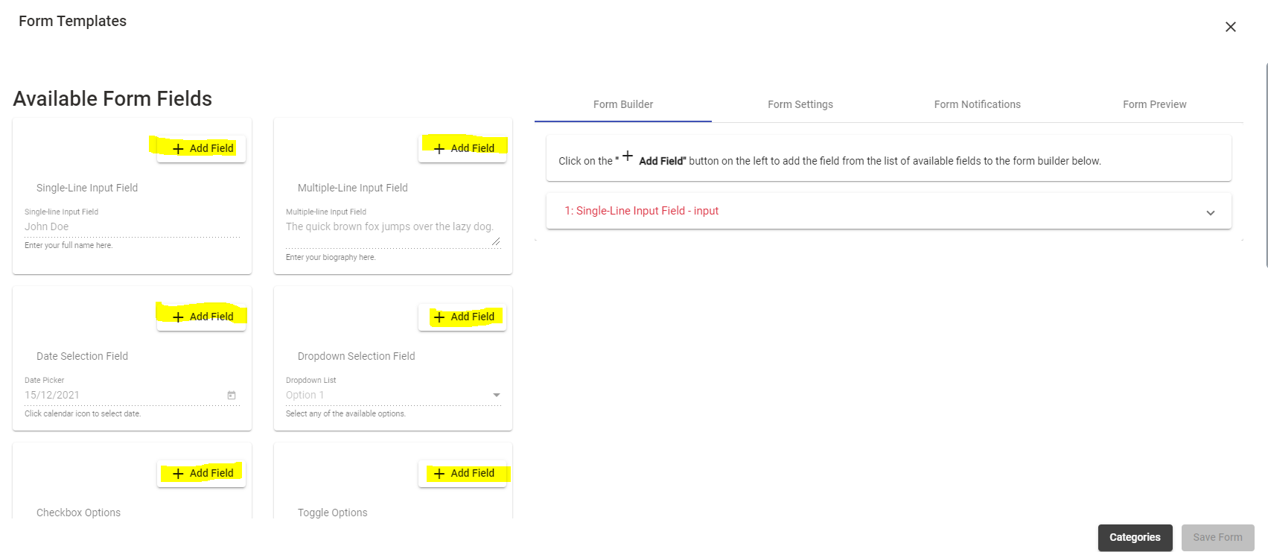1268x552 pixels.
Task: Switch to the Form Preview tab
Action: pyautogui.click(x=1154, y=104)
